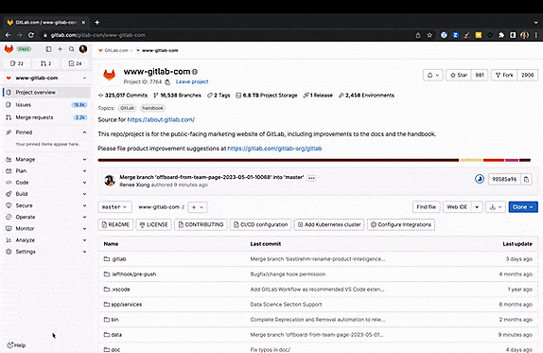
Task: Click the browser address bar
Action: point(229,35)
